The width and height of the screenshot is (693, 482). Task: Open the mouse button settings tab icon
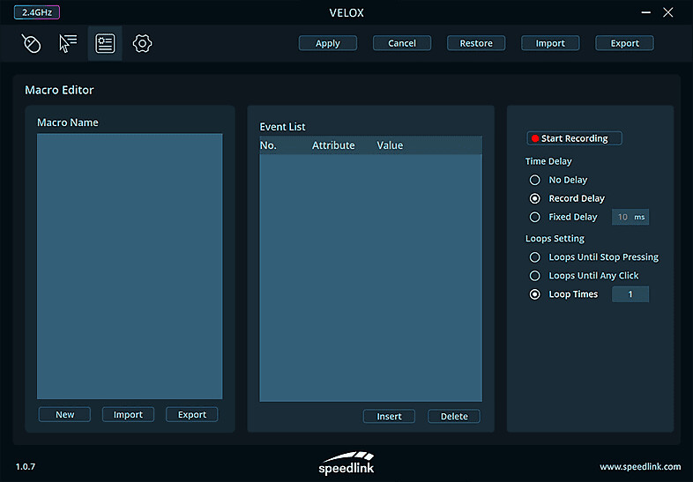(31, 43)
